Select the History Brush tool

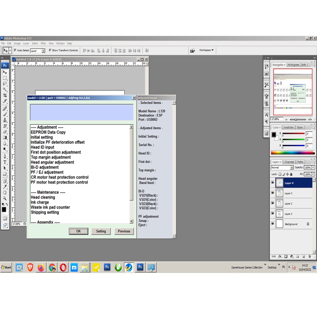(x=5, y=126)
